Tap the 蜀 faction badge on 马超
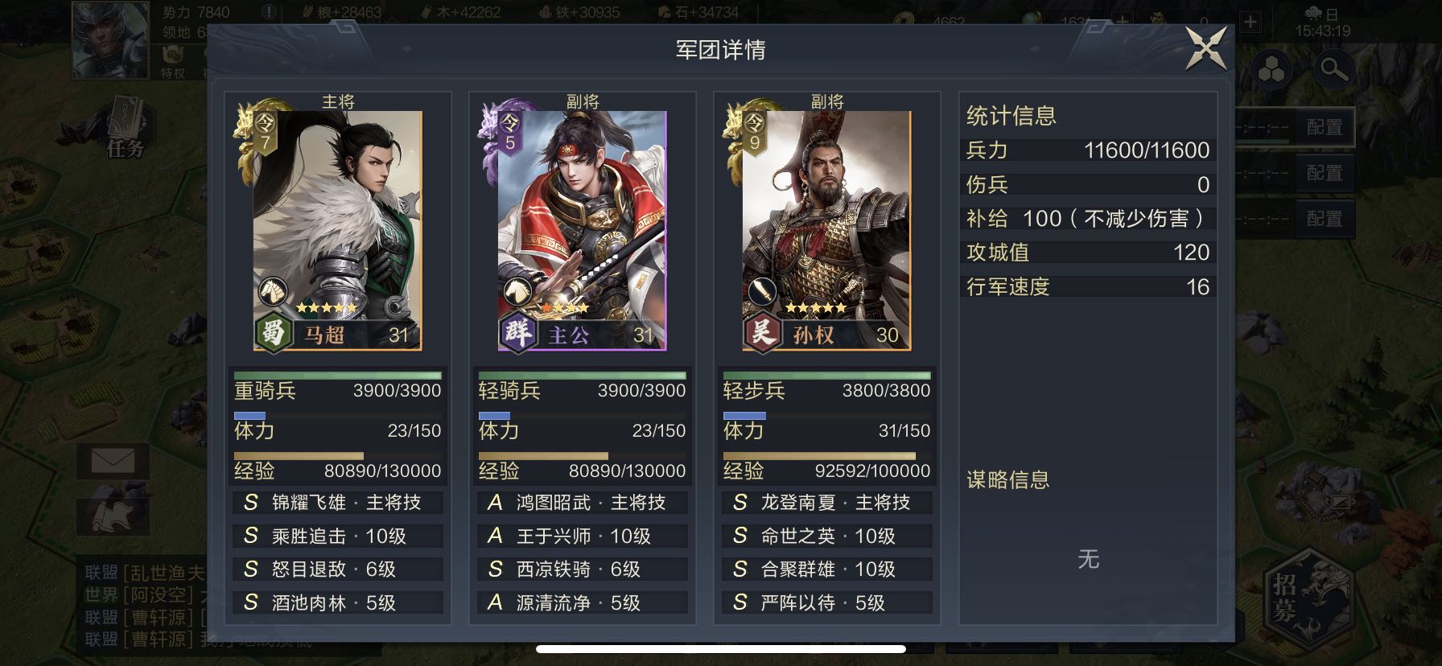1442x666 pixels. [x=273, y=331]
